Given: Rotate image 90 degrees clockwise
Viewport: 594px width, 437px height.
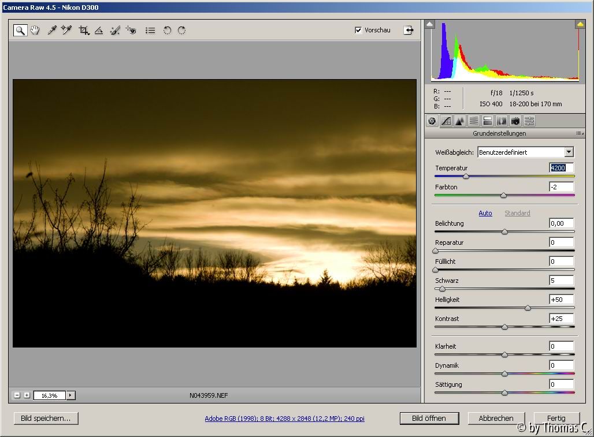Looking at the screenshot, I should pos(181,31).
